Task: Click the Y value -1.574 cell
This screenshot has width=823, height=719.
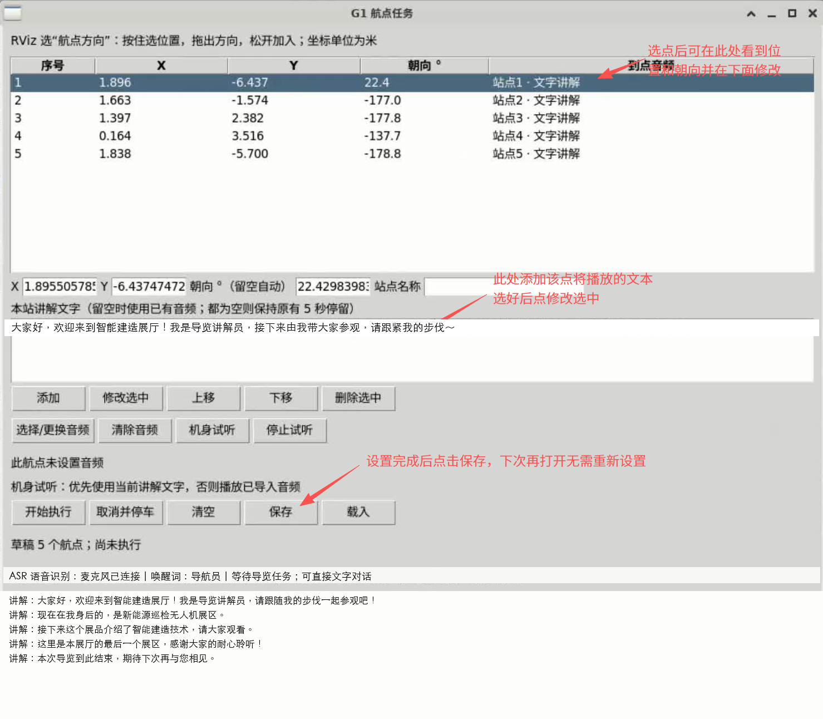Action: tap(250, 101)
